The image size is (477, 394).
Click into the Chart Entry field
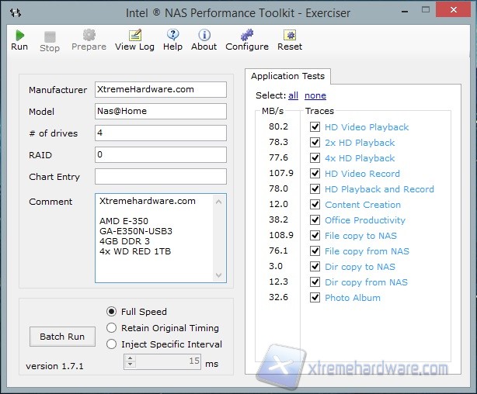[160, 177]
